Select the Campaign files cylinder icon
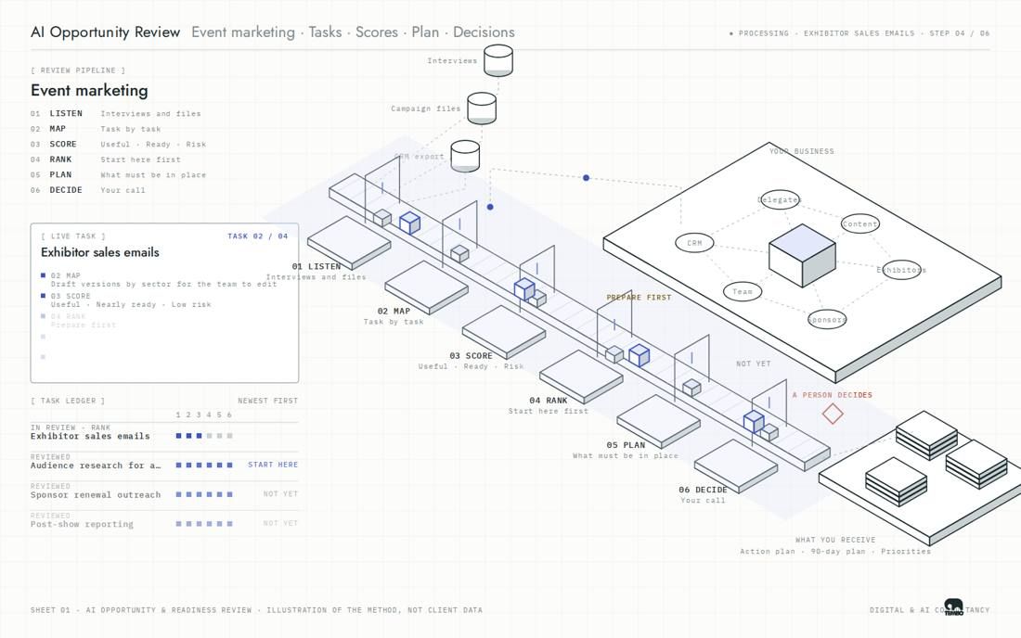This screenshot has width=1021, height=638. click(482, 108)
